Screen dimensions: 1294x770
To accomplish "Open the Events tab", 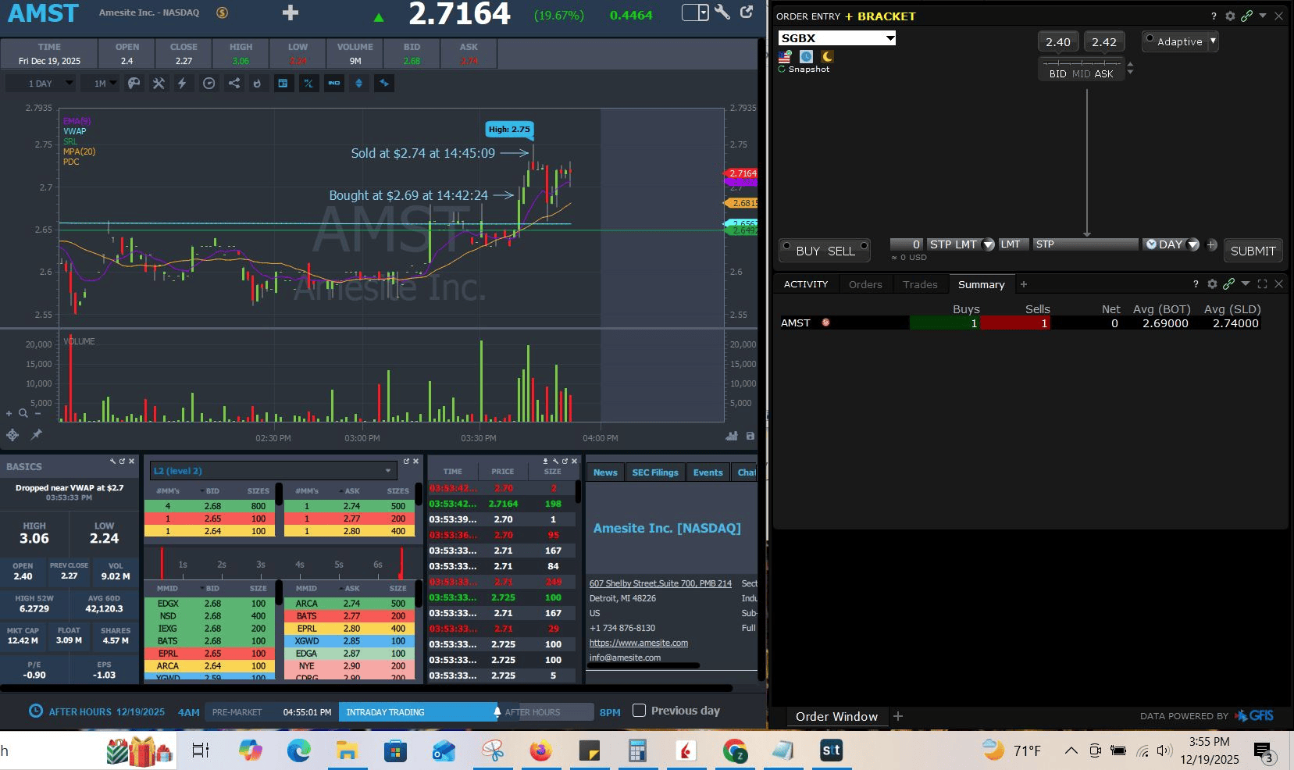I will (x=708, y=472).
